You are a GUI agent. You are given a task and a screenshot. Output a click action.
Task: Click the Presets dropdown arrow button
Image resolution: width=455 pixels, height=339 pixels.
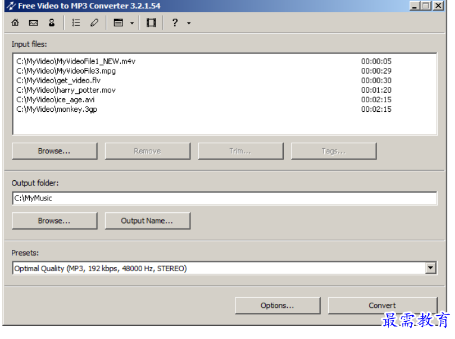pyautogui.click(x=431, y=268)
